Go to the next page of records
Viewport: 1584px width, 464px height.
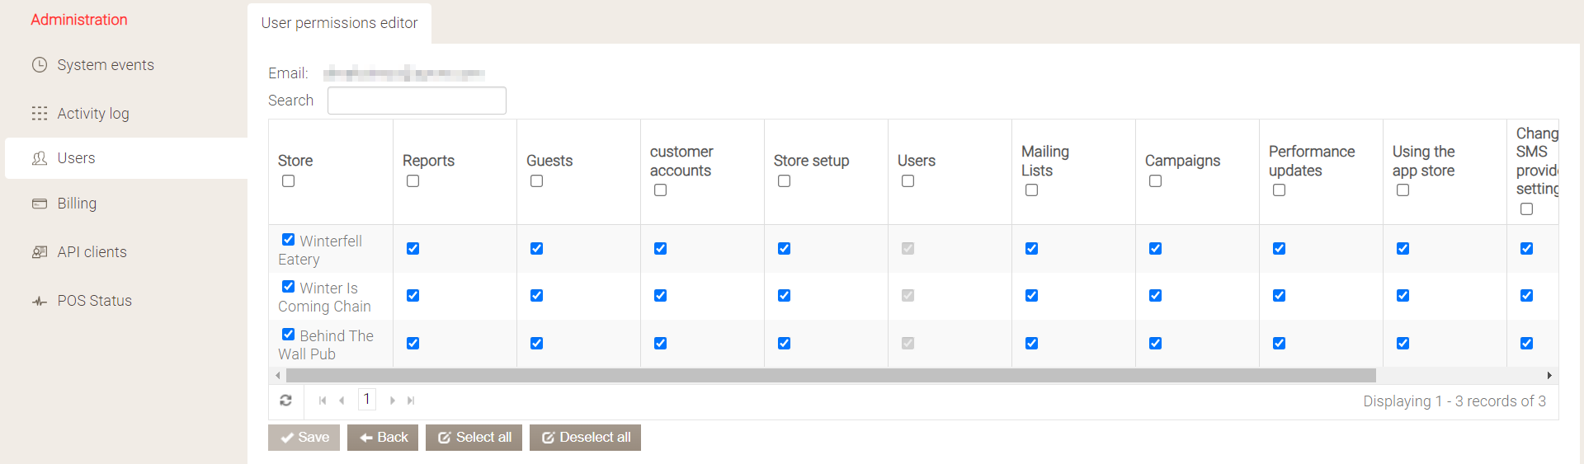pyautogui.click(x=393, y=401)
